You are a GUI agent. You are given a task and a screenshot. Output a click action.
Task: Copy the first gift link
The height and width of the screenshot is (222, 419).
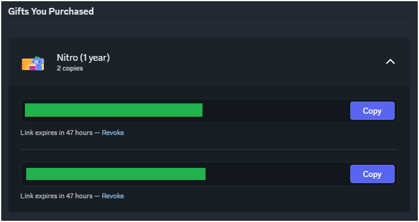[x=372, y=111]
